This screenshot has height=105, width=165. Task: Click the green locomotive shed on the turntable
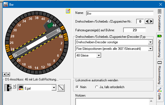click(50, 26)
